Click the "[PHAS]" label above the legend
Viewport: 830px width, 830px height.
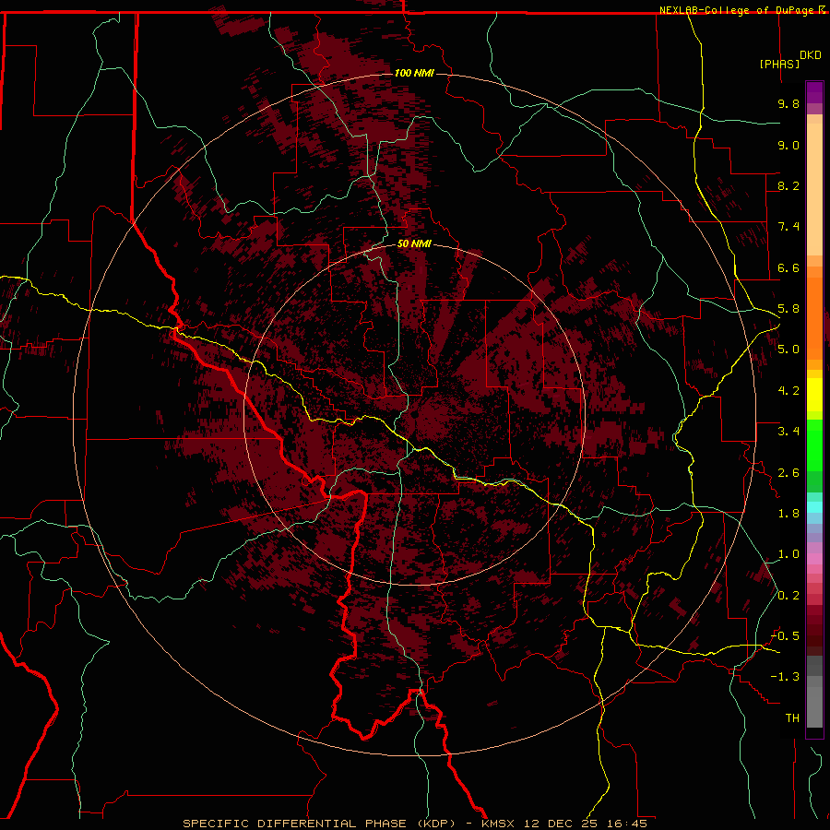pyautogui.click(x=779, y=64)
